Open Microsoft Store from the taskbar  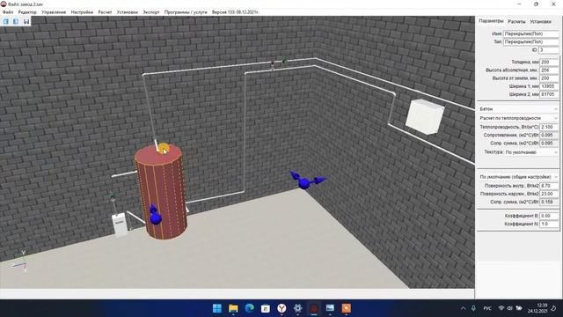coord(266,308)
